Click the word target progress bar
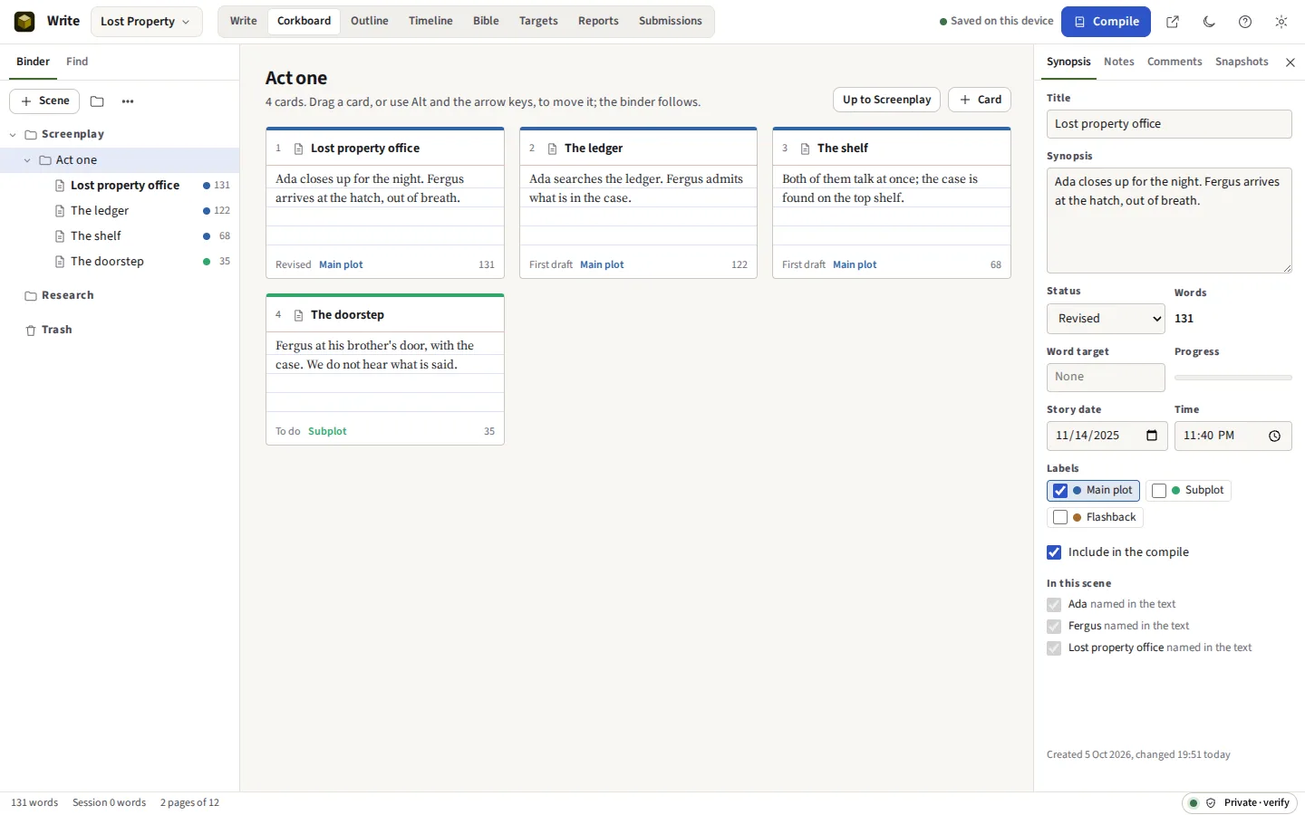 coord(1233,378)
